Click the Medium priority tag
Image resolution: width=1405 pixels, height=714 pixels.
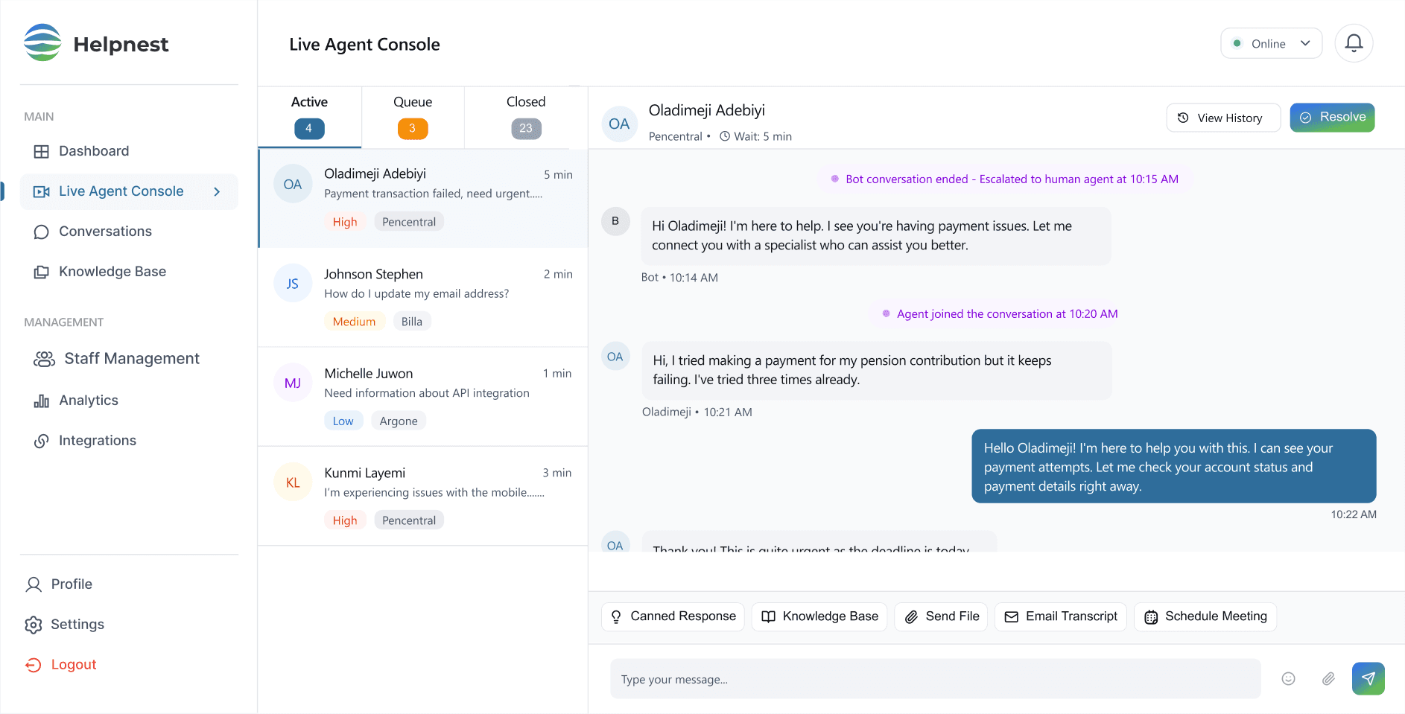pyautogui.click(x=354, y=322)
